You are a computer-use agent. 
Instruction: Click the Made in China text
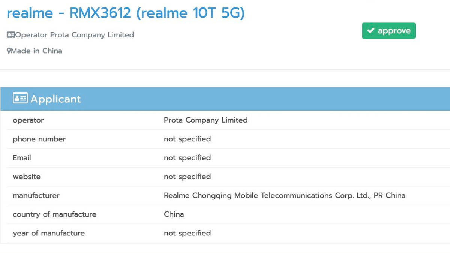point(37,51)
